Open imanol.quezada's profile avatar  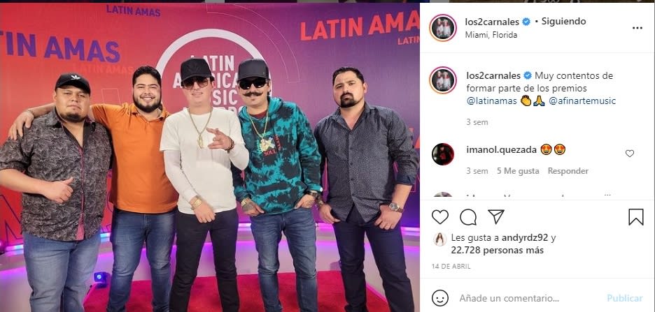pos(443,154)
